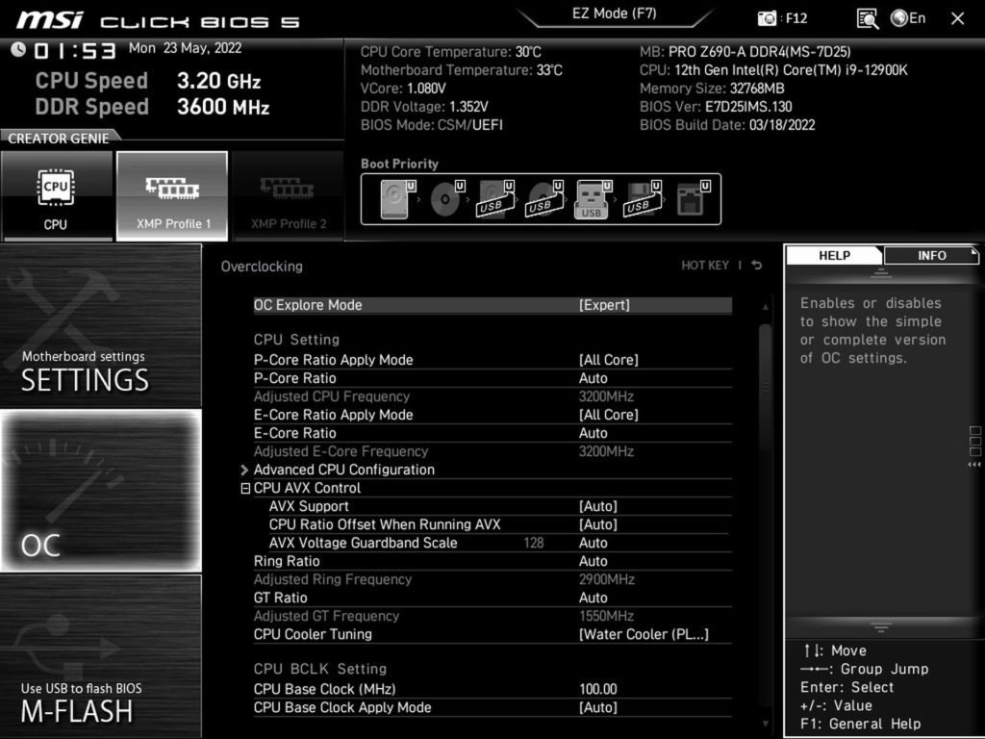This screenshot has width=985, height=739.
Task: Select the optical disc boot priority device
Action: point(446,199)
